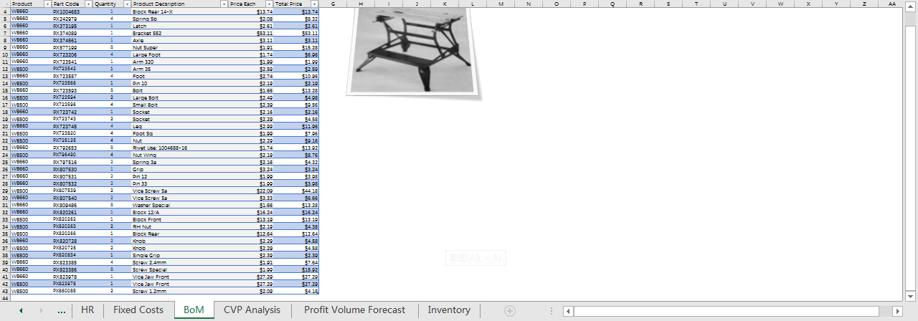Select cell 'Leg'
The height and width of the screenshot is (321, 918).
coord(179,126)
